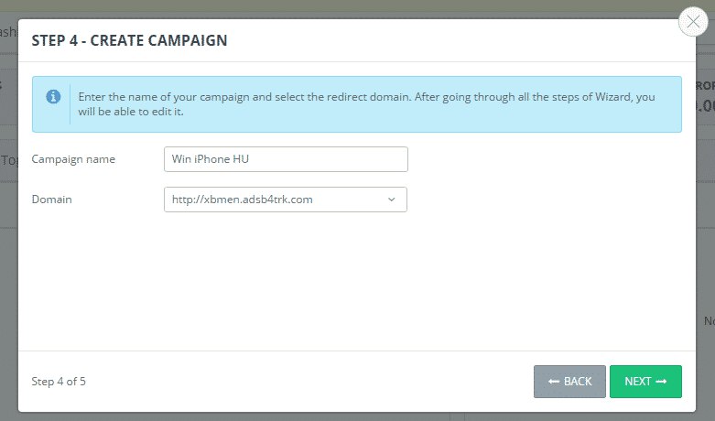This screenshot has height=421, width=715.
Task: Click the empty footer area beside Back button
Action: click(320, 381)
